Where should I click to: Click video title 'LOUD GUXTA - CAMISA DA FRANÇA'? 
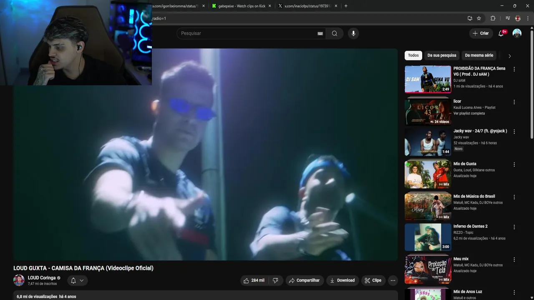point(83,268)
